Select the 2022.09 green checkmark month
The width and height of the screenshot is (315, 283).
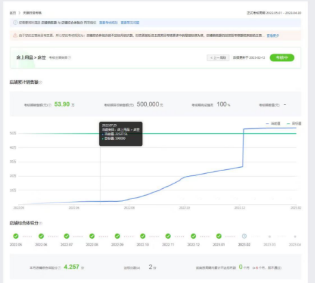click(118, 237)
